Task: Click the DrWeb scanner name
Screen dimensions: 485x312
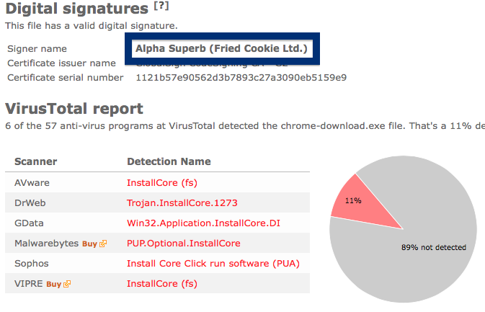Action: tap(30, 203)
